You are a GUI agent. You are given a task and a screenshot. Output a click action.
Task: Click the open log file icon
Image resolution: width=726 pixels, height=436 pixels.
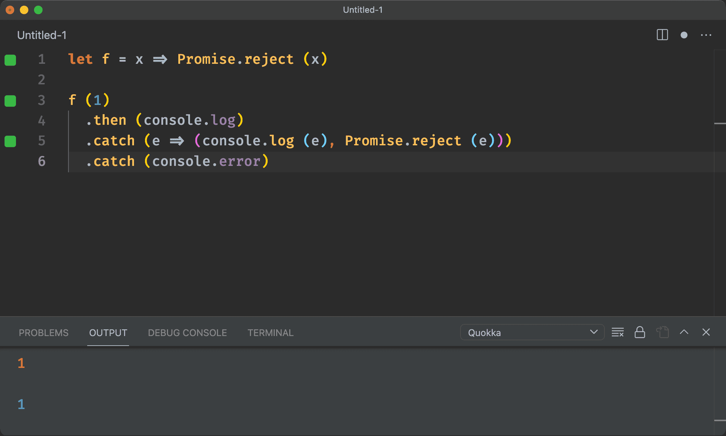662,332
